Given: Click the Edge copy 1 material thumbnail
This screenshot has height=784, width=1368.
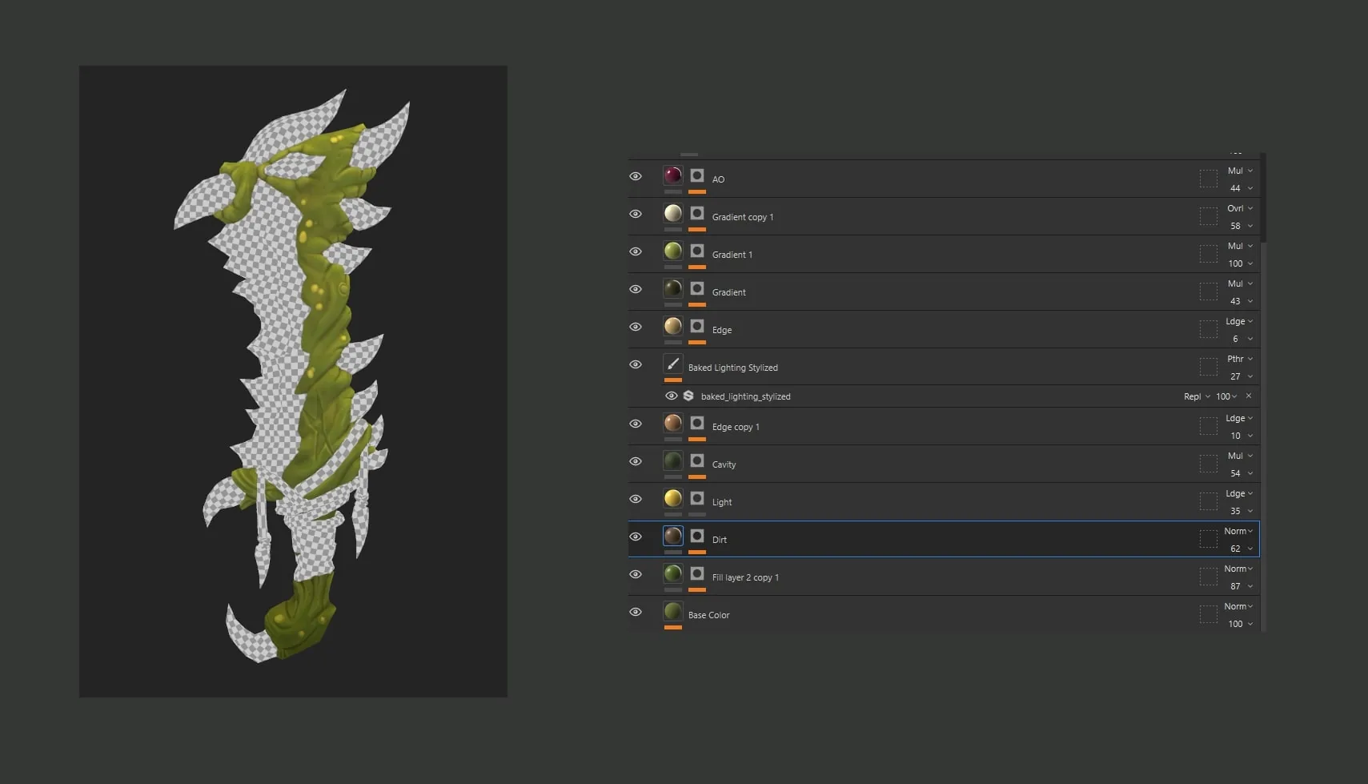Looking at the screenshot, I should click(x=673, y=423).
